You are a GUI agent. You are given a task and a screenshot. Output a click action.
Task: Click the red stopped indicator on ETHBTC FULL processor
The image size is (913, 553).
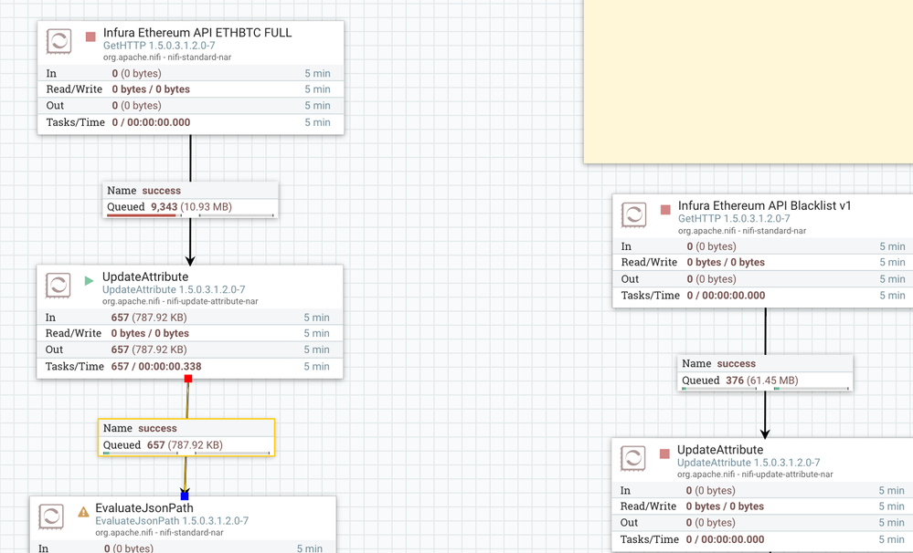click(x=90, y=37)
